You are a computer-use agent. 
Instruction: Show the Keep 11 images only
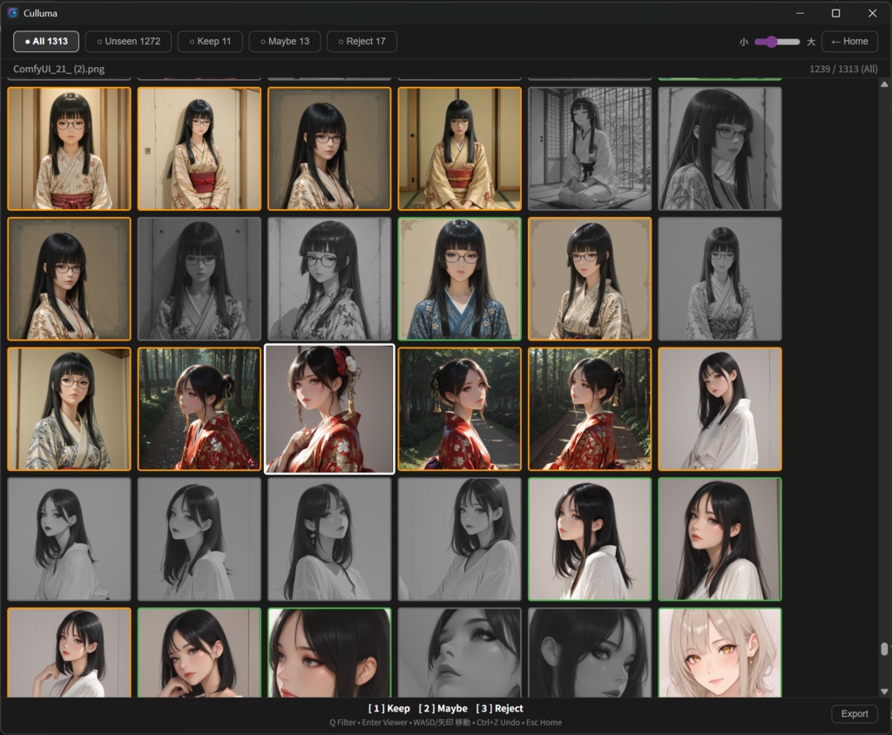click(210, 42)
